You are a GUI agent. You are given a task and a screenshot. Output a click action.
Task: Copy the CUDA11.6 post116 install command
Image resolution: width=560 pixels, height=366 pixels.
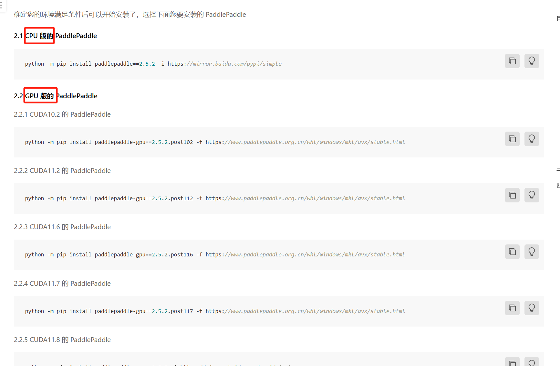coord(512,252)
